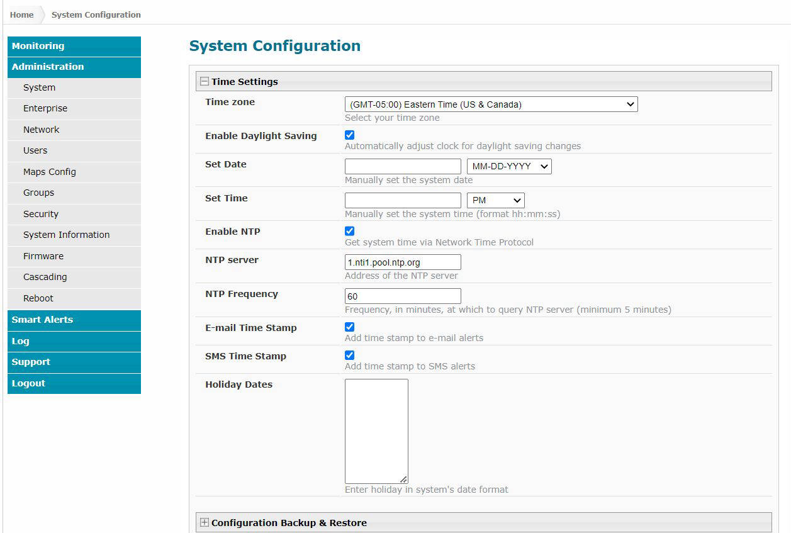Select Maps Config under Administration
The height and width of the screenshot is (533, 791).
pyautogui.click(x=74, y=172)
